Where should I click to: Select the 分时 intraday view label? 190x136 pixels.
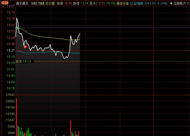pos(34,3)
